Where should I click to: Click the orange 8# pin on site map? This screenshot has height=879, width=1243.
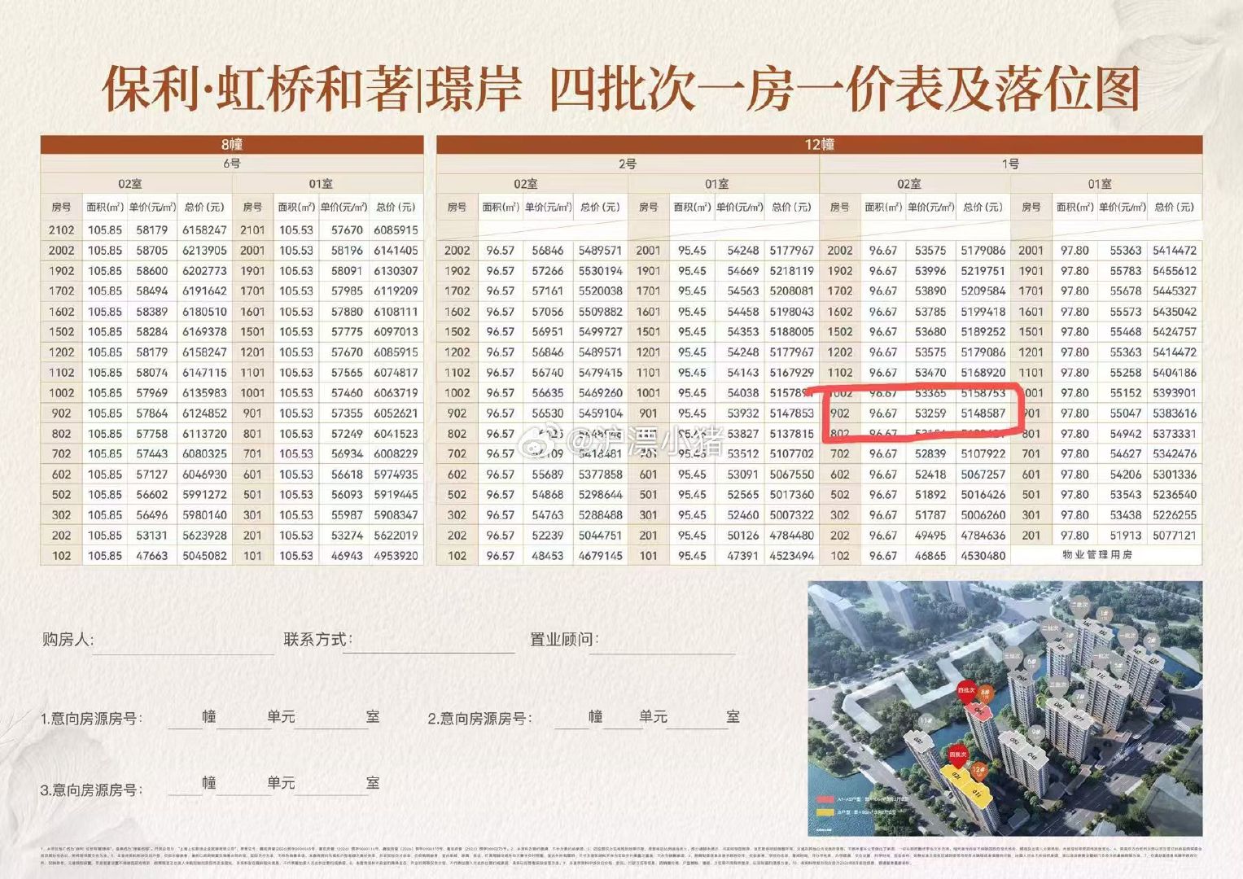pos(985,693)
